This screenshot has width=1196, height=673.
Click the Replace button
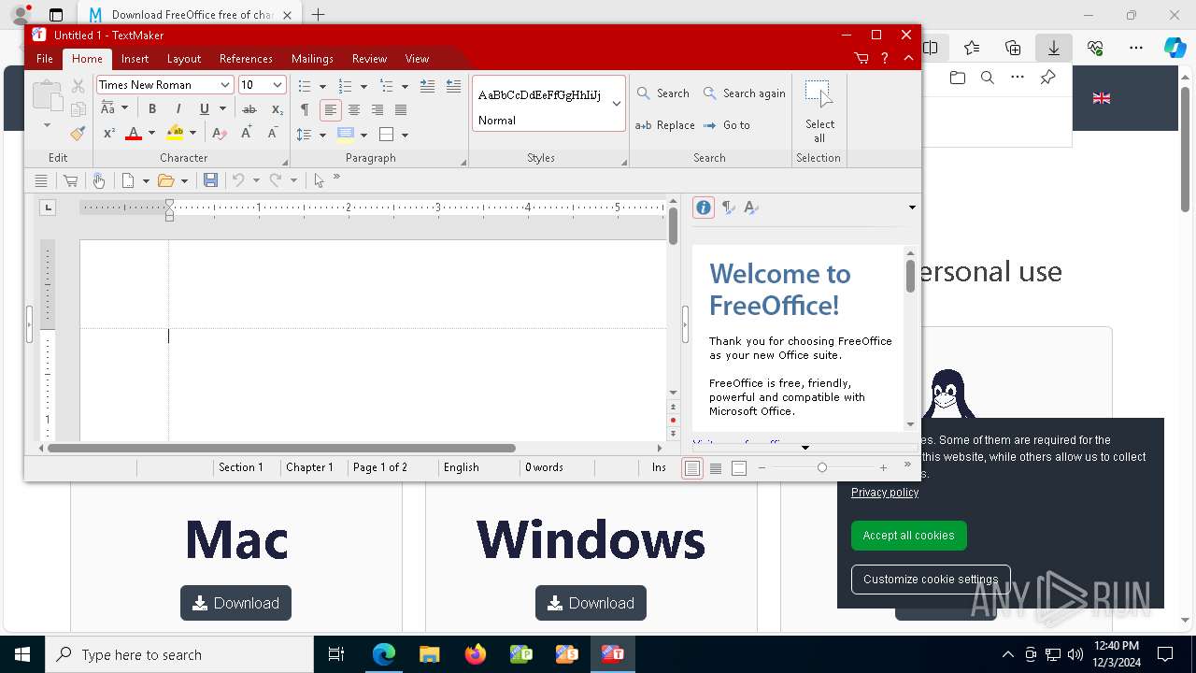pyautogui.click(x=664, y=125)
